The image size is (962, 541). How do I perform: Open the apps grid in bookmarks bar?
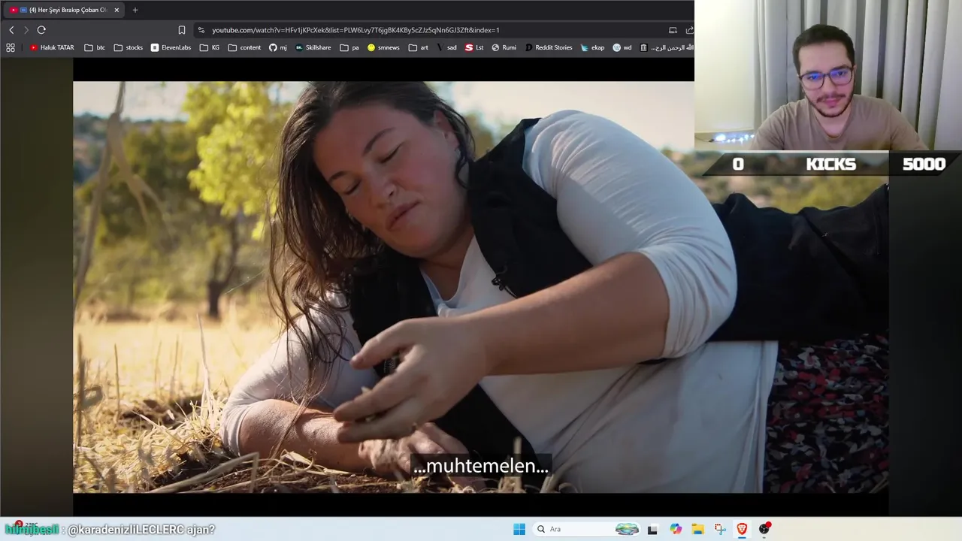pos(11,47)
